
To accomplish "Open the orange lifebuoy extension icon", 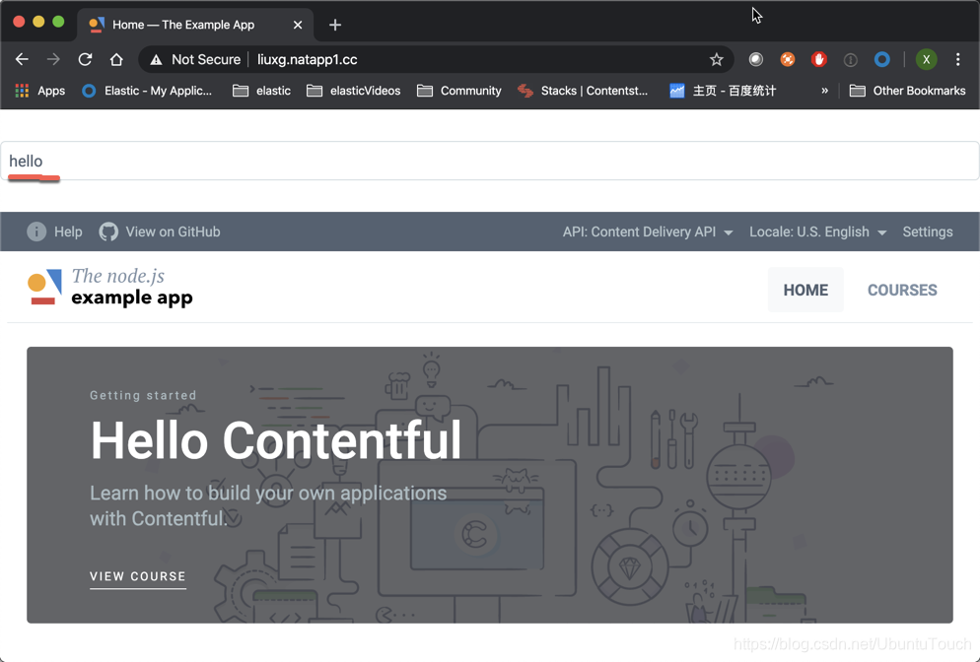I will [x=788, y=59].
